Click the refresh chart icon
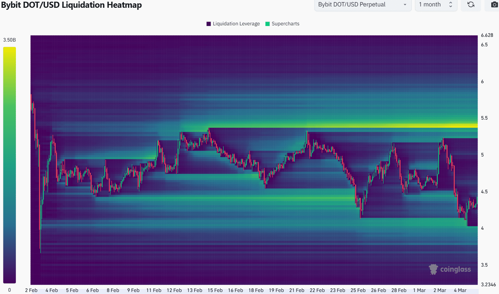 click(x=471, y=5)
